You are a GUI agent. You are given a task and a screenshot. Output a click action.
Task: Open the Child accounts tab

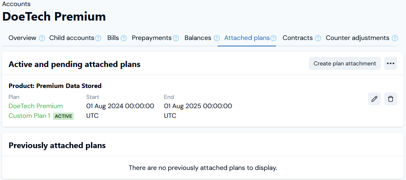[72, 38]
